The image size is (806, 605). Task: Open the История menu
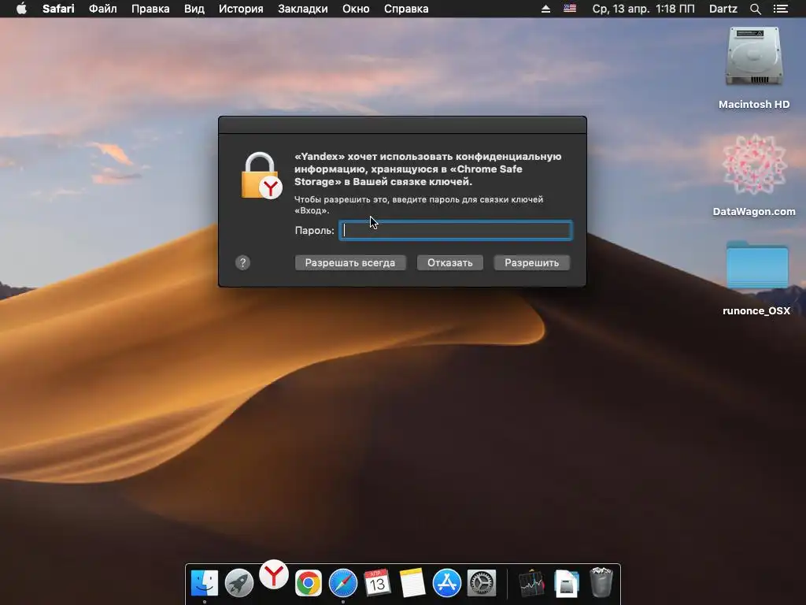pos(241,9)
